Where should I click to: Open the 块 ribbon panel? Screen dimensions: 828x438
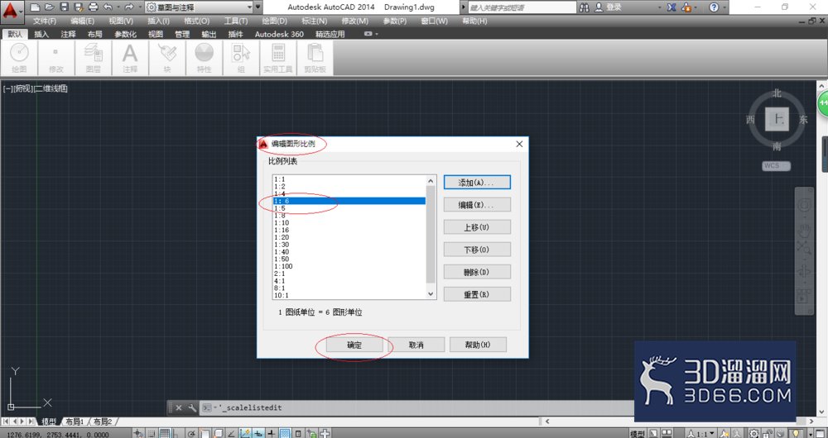tap(167, 58)
